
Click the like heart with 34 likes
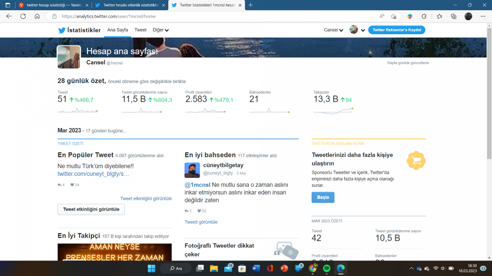tap(72, 185)
